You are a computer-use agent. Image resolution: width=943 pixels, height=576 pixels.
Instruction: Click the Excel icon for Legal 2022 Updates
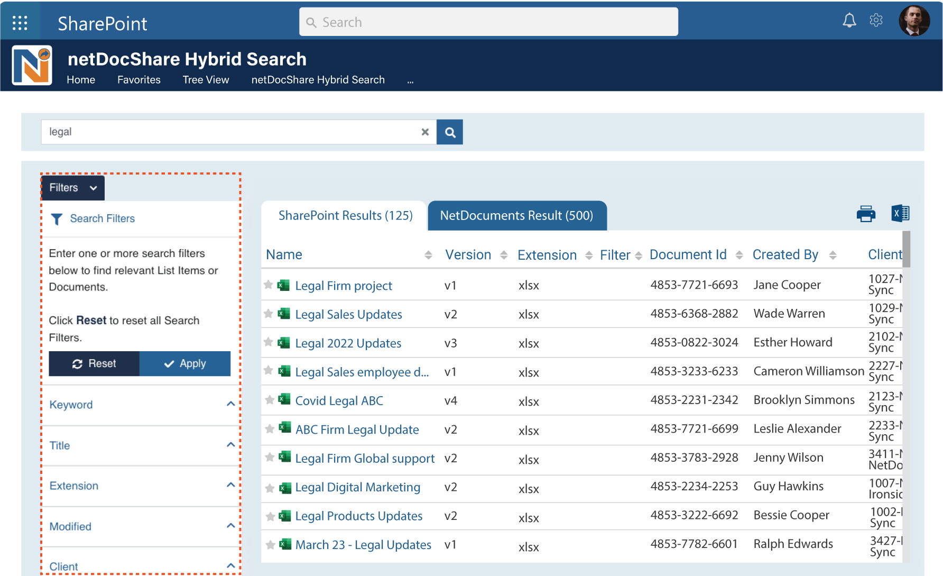pyautogui.click(x=283, y=343)
